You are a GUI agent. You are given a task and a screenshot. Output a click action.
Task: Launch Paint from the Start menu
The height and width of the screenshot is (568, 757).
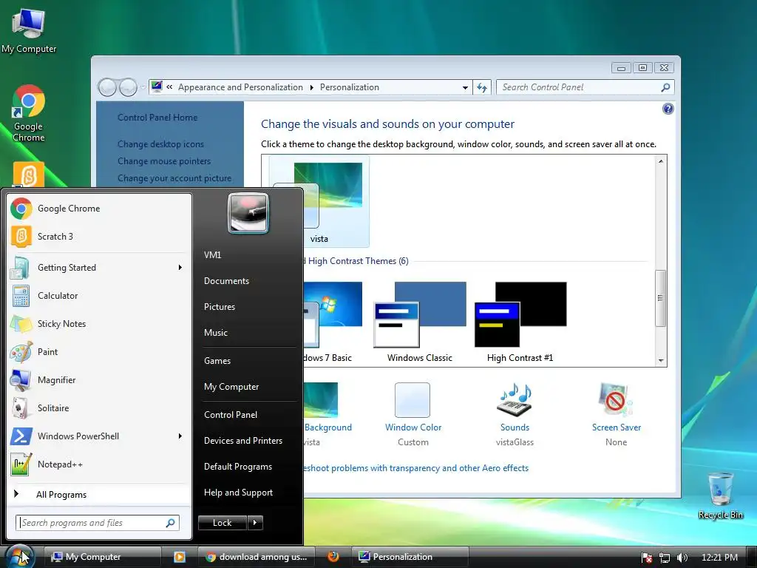(x=99, y=352)
